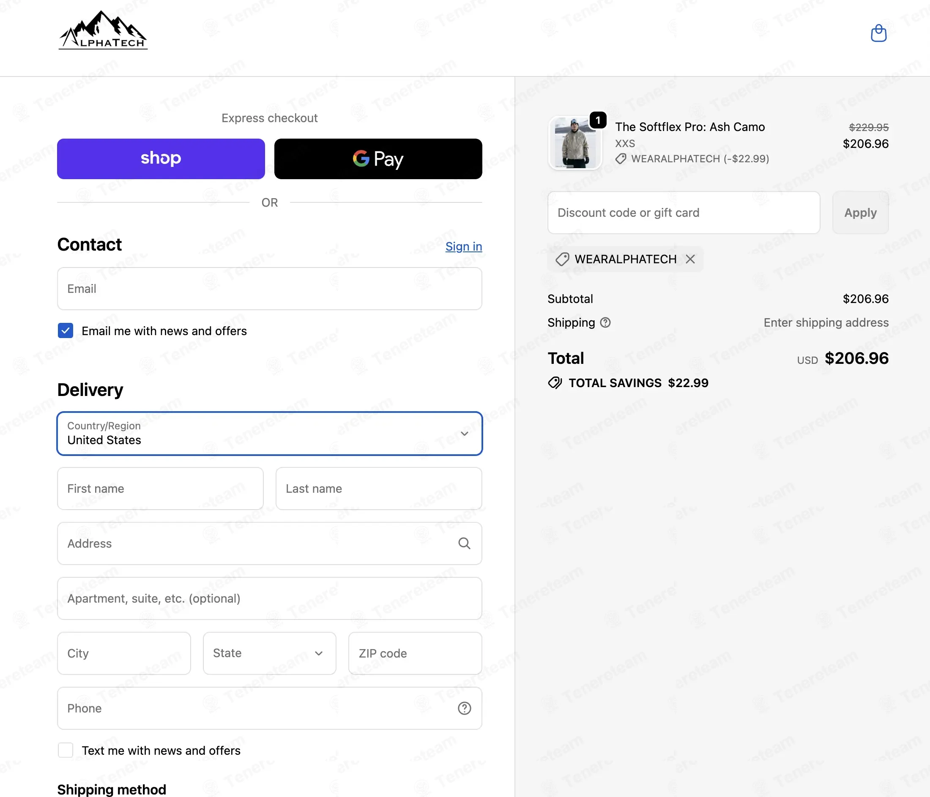Expand the State dropdown
This screenshot has height=797, width=930.
(x=269, y=653)
